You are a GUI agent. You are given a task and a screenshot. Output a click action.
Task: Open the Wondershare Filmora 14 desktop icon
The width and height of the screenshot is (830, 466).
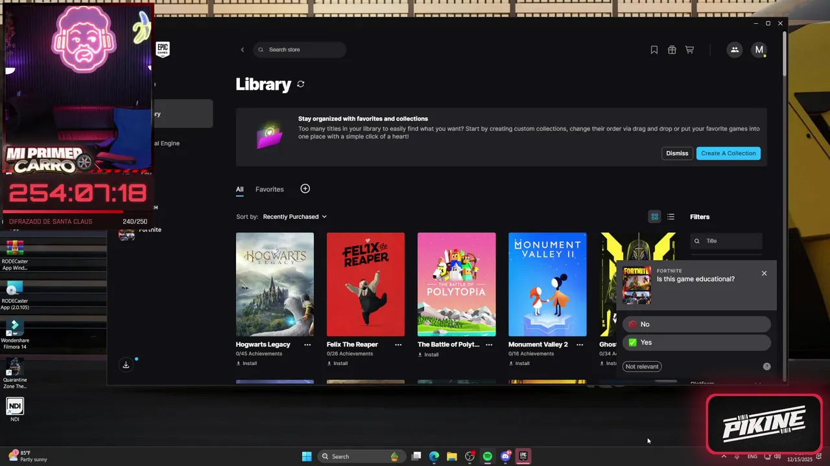15,335
